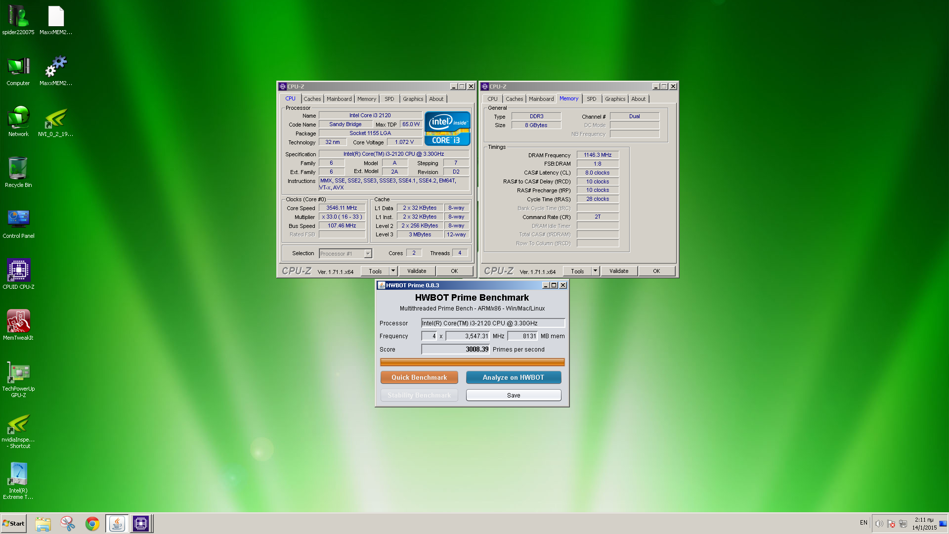Switch to Mainboard tab in left CPU-Z

(339, 99)
